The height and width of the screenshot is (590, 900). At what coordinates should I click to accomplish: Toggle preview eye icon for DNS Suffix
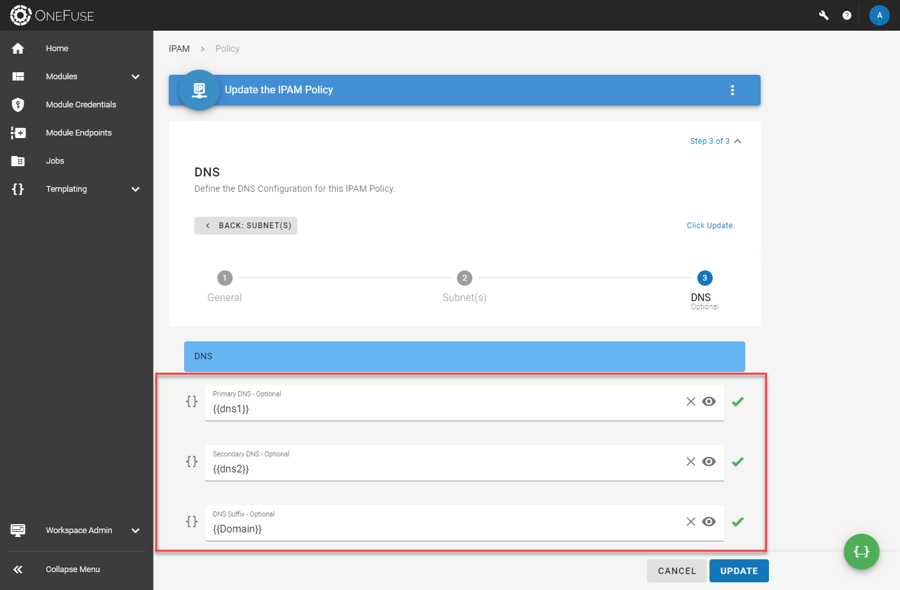click(709, 522)
